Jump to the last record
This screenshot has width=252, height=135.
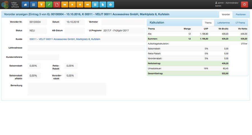tap(88, 5)
